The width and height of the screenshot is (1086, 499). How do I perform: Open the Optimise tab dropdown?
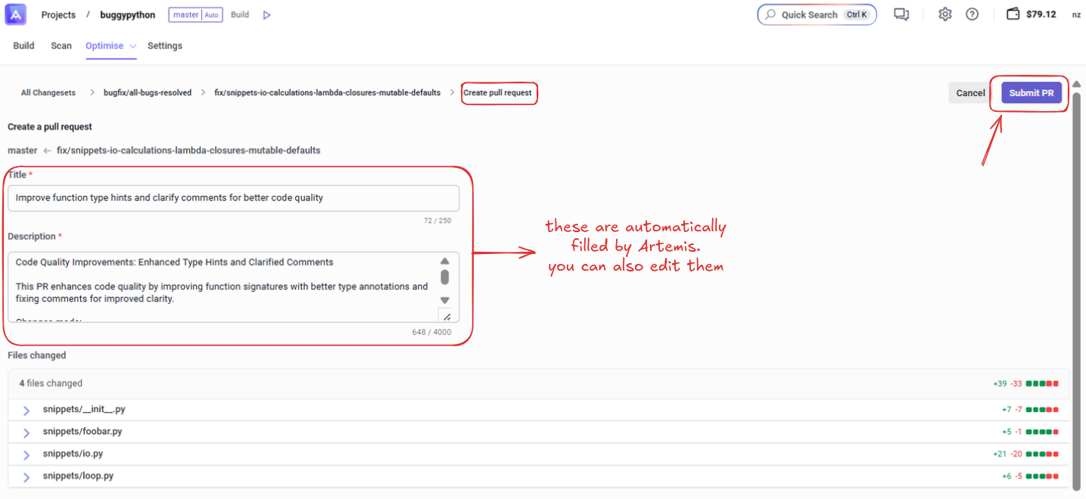[x=133, y=46]
